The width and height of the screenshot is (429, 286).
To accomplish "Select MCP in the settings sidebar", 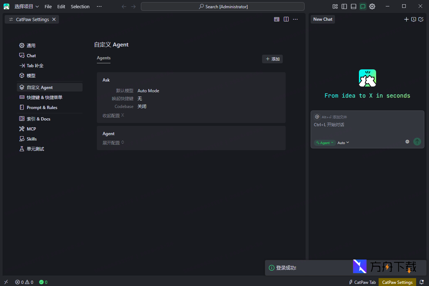I will (31, 129).
